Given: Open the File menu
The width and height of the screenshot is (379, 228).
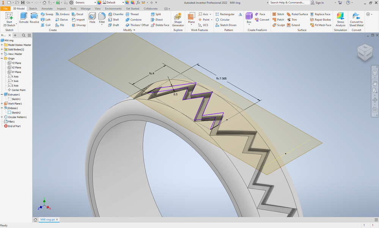Looking at the screenshot, I should [5, 8].
